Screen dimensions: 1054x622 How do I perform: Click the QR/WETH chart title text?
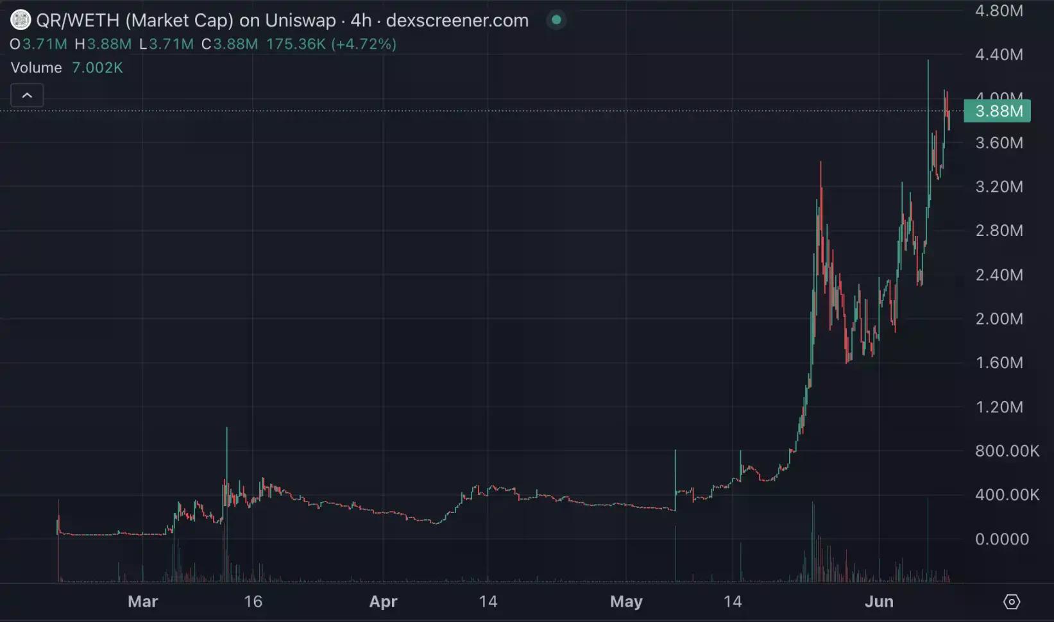[282, 21]
